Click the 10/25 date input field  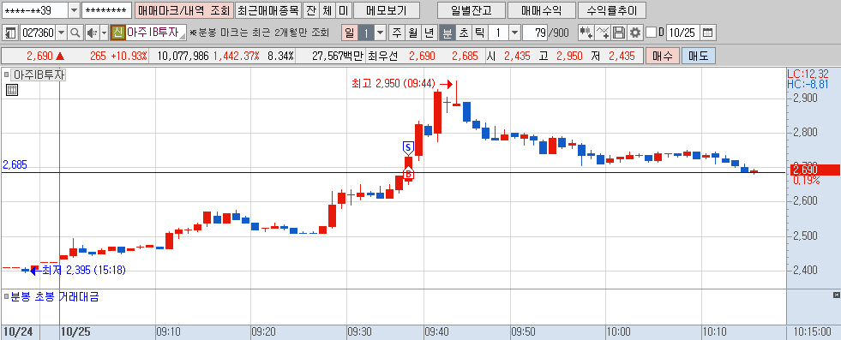point(682,33)
